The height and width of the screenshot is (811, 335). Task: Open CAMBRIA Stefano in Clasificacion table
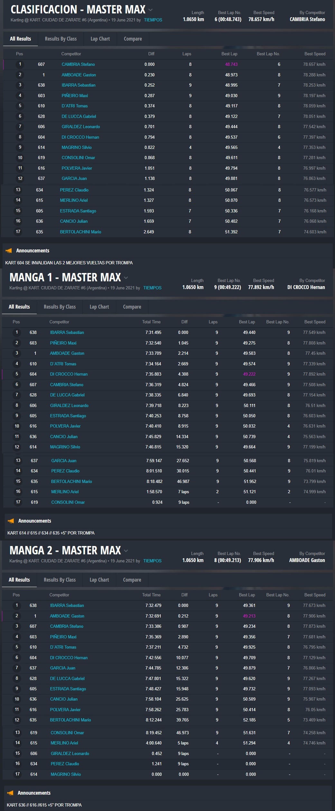click(x=78, y=64)
